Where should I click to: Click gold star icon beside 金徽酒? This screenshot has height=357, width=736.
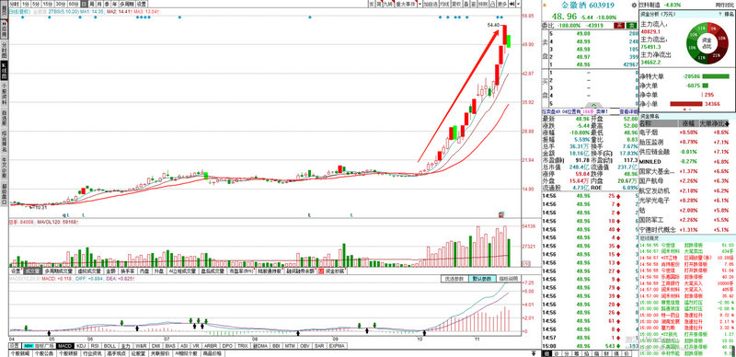point(545,6)
